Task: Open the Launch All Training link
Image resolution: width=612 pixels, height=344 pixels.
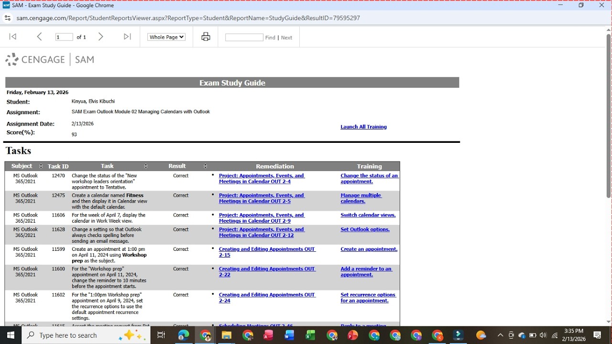Action: click(x=363, y=127)
